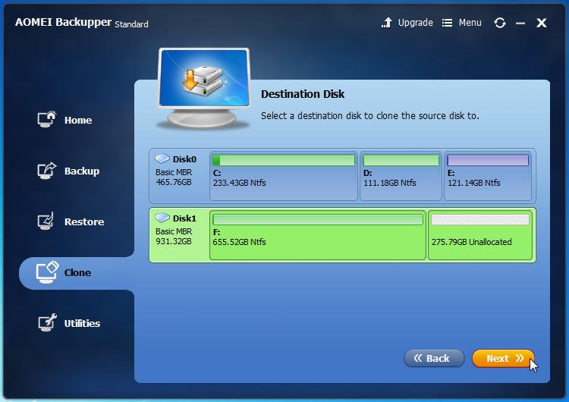
Task: Choose the D: 111.18GB Ntfs partition
Action: (x=401, y=176)
